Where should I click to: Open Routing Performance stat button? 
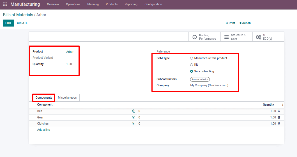[204, 37]
